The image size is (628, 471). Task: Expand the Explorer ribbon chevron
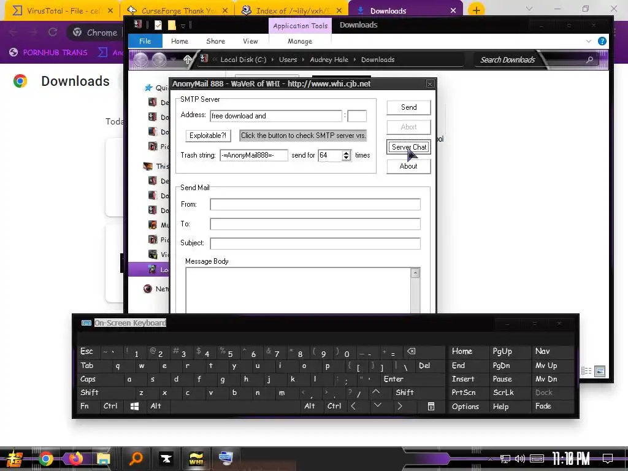[588, 41]
